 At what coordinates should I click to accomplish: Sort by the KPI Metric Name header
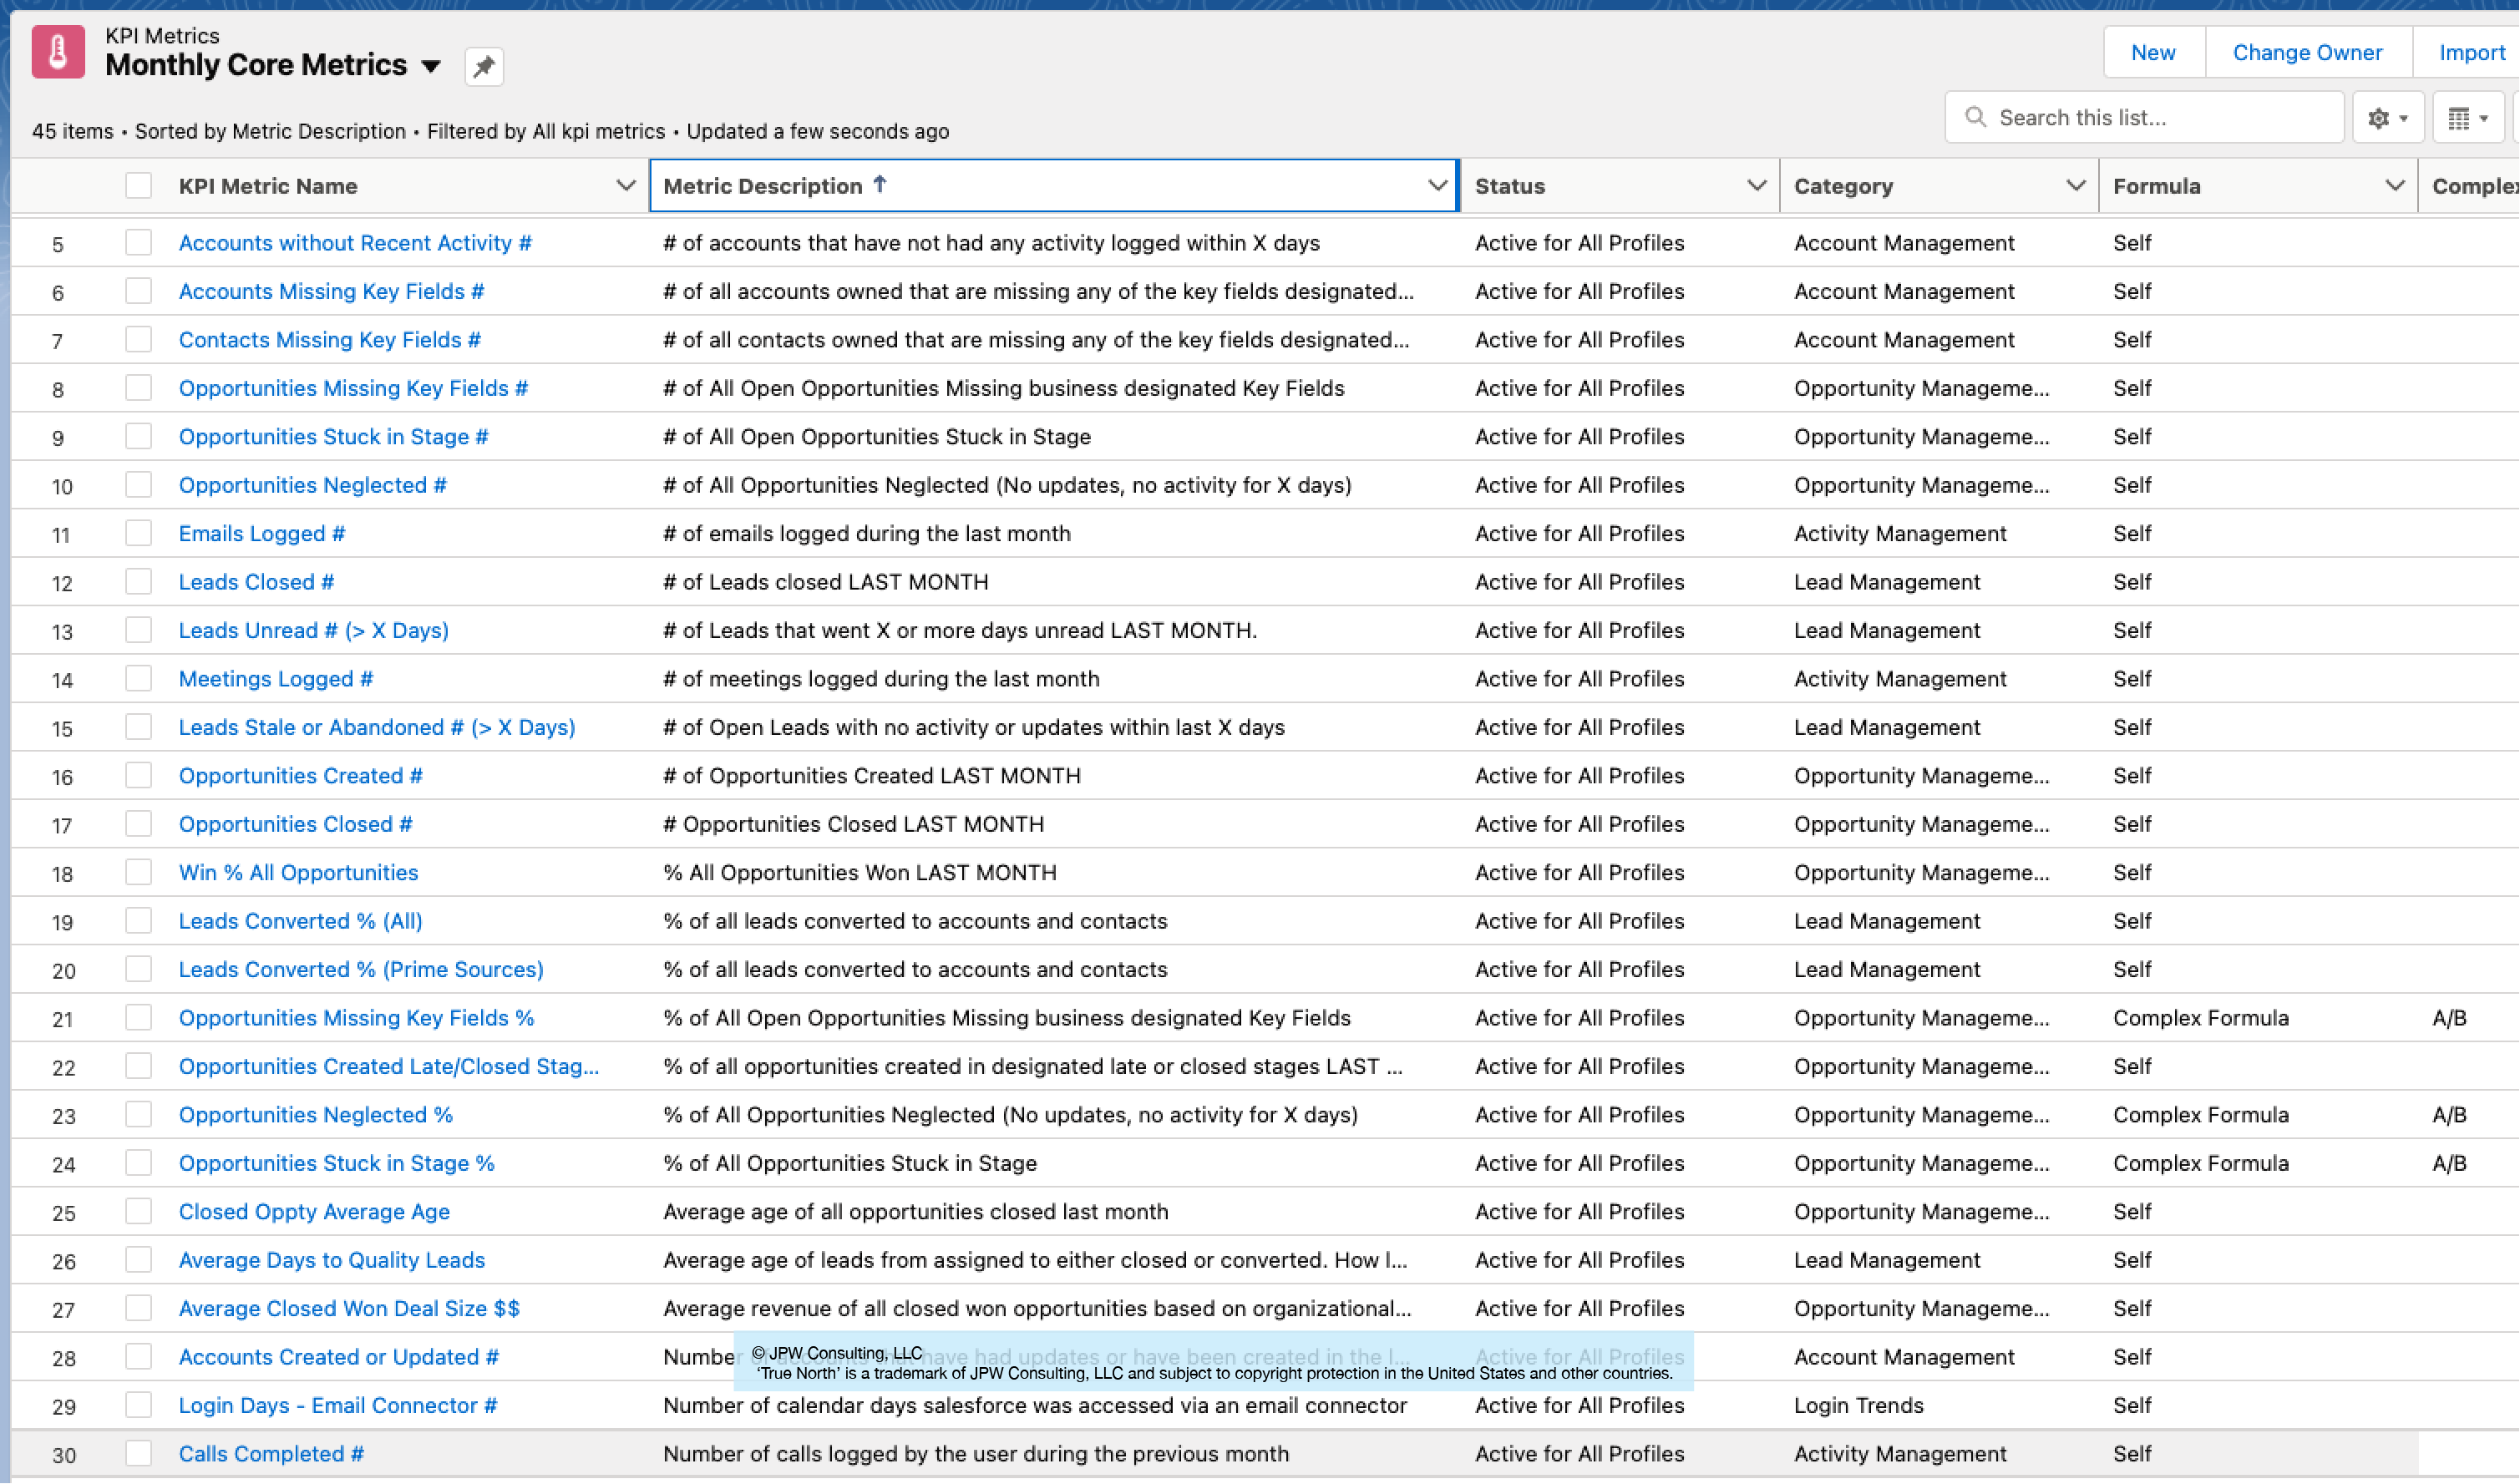tap(268, 186)
